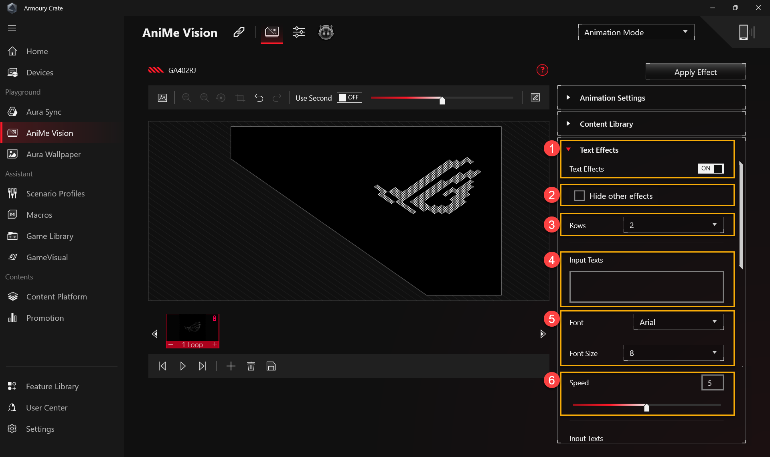Viewport: 770px width, 457px height.
Task: Click the trash delete frame icon
Action: pos(251,366)
